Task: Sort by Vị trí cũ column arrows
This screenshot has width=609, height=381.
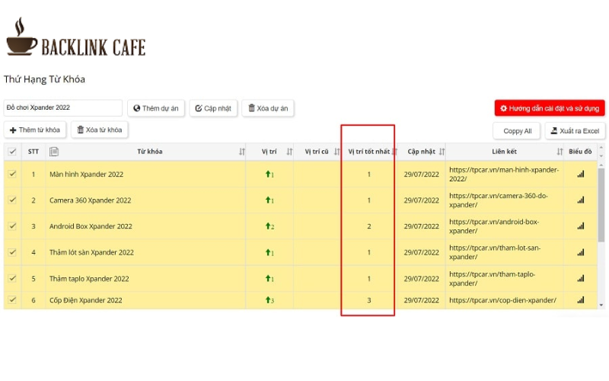Action: click(x=336, y=152)
